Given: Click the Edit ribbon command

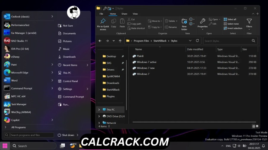Looking at the screenshot, I should click(x=212, y=24).
